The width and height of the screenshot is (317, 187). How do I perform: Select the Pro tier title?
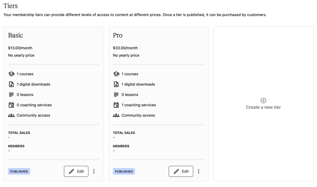(x=118, y=35)
